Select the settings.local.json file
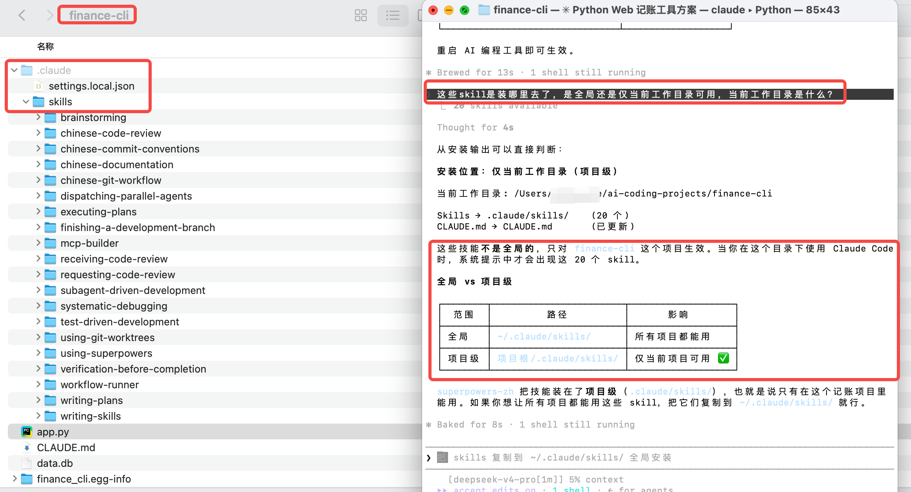This screenshot has height=492, width=911. pyautogui.click(x=92, y=86)
